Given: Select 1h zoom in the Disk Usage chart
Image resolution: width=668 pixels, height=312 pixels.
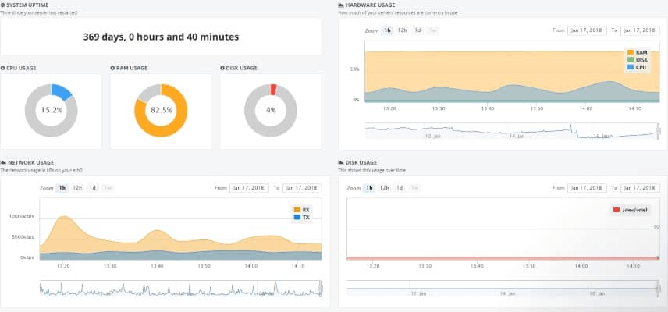Looking at the screenshot, I should coord(369,188).
